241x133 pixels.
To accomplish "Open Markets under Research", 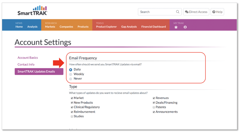I will click(50, 27).
